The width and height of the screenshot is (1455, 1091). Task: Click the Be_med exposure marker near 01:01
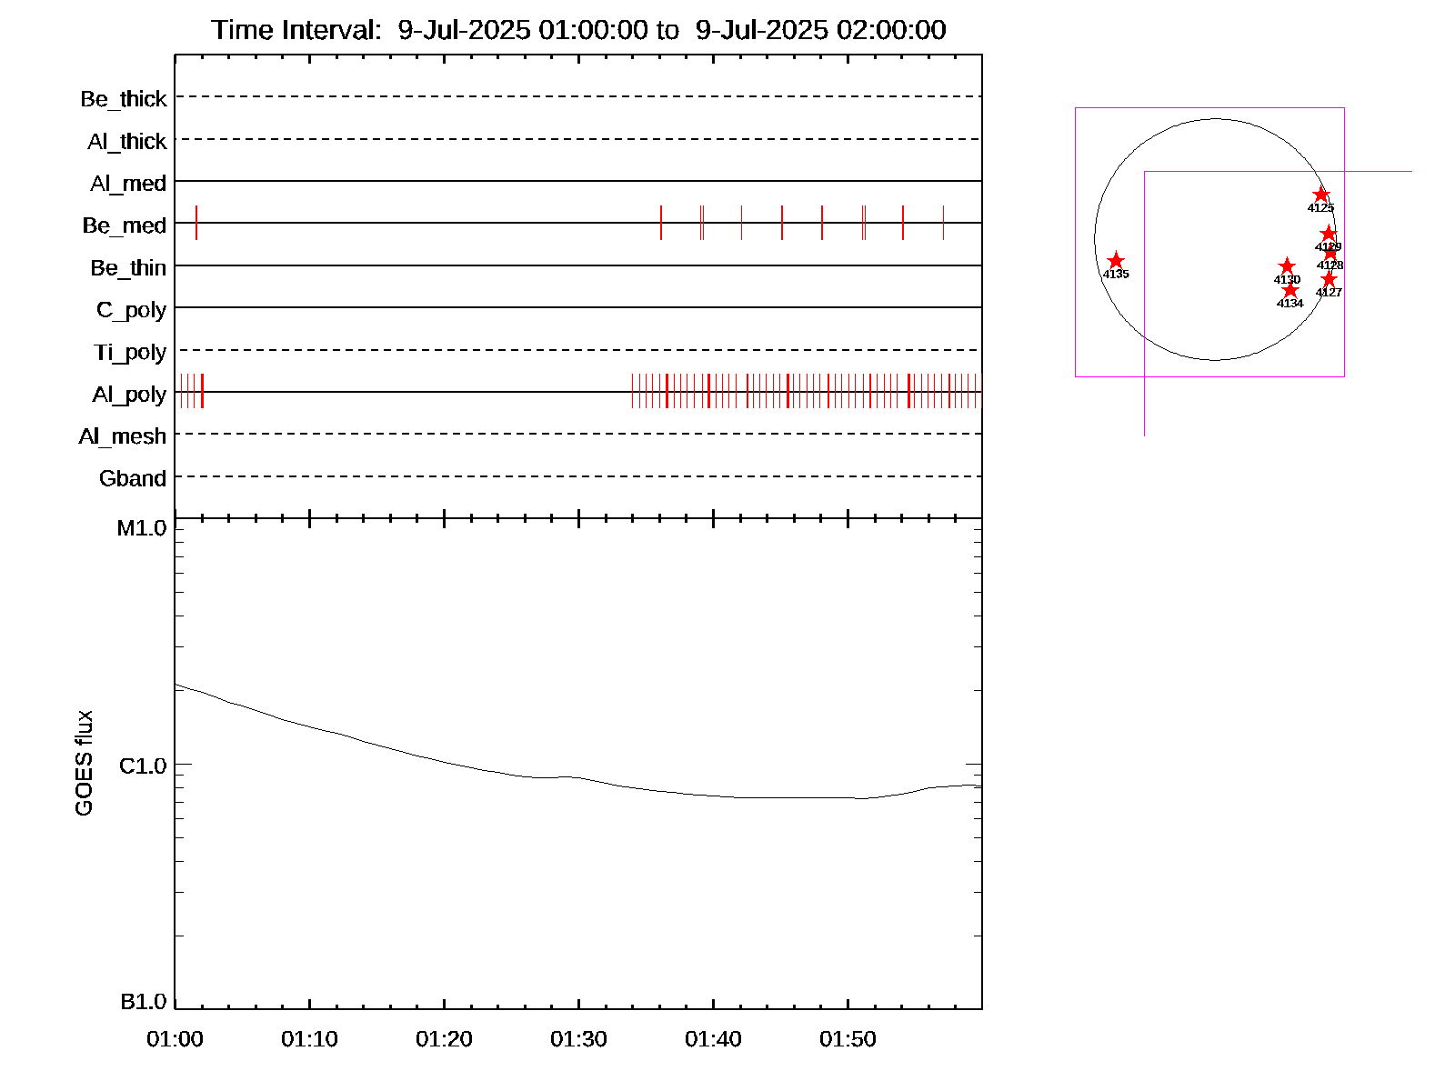[x=196, y=223]
